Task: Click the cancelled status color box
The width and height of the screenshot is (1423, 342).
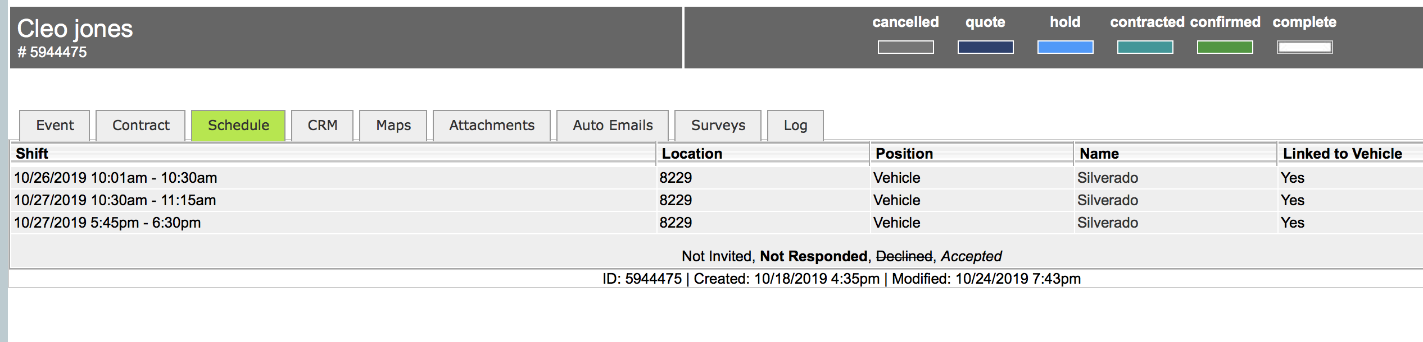Action: tap(905, 47)
